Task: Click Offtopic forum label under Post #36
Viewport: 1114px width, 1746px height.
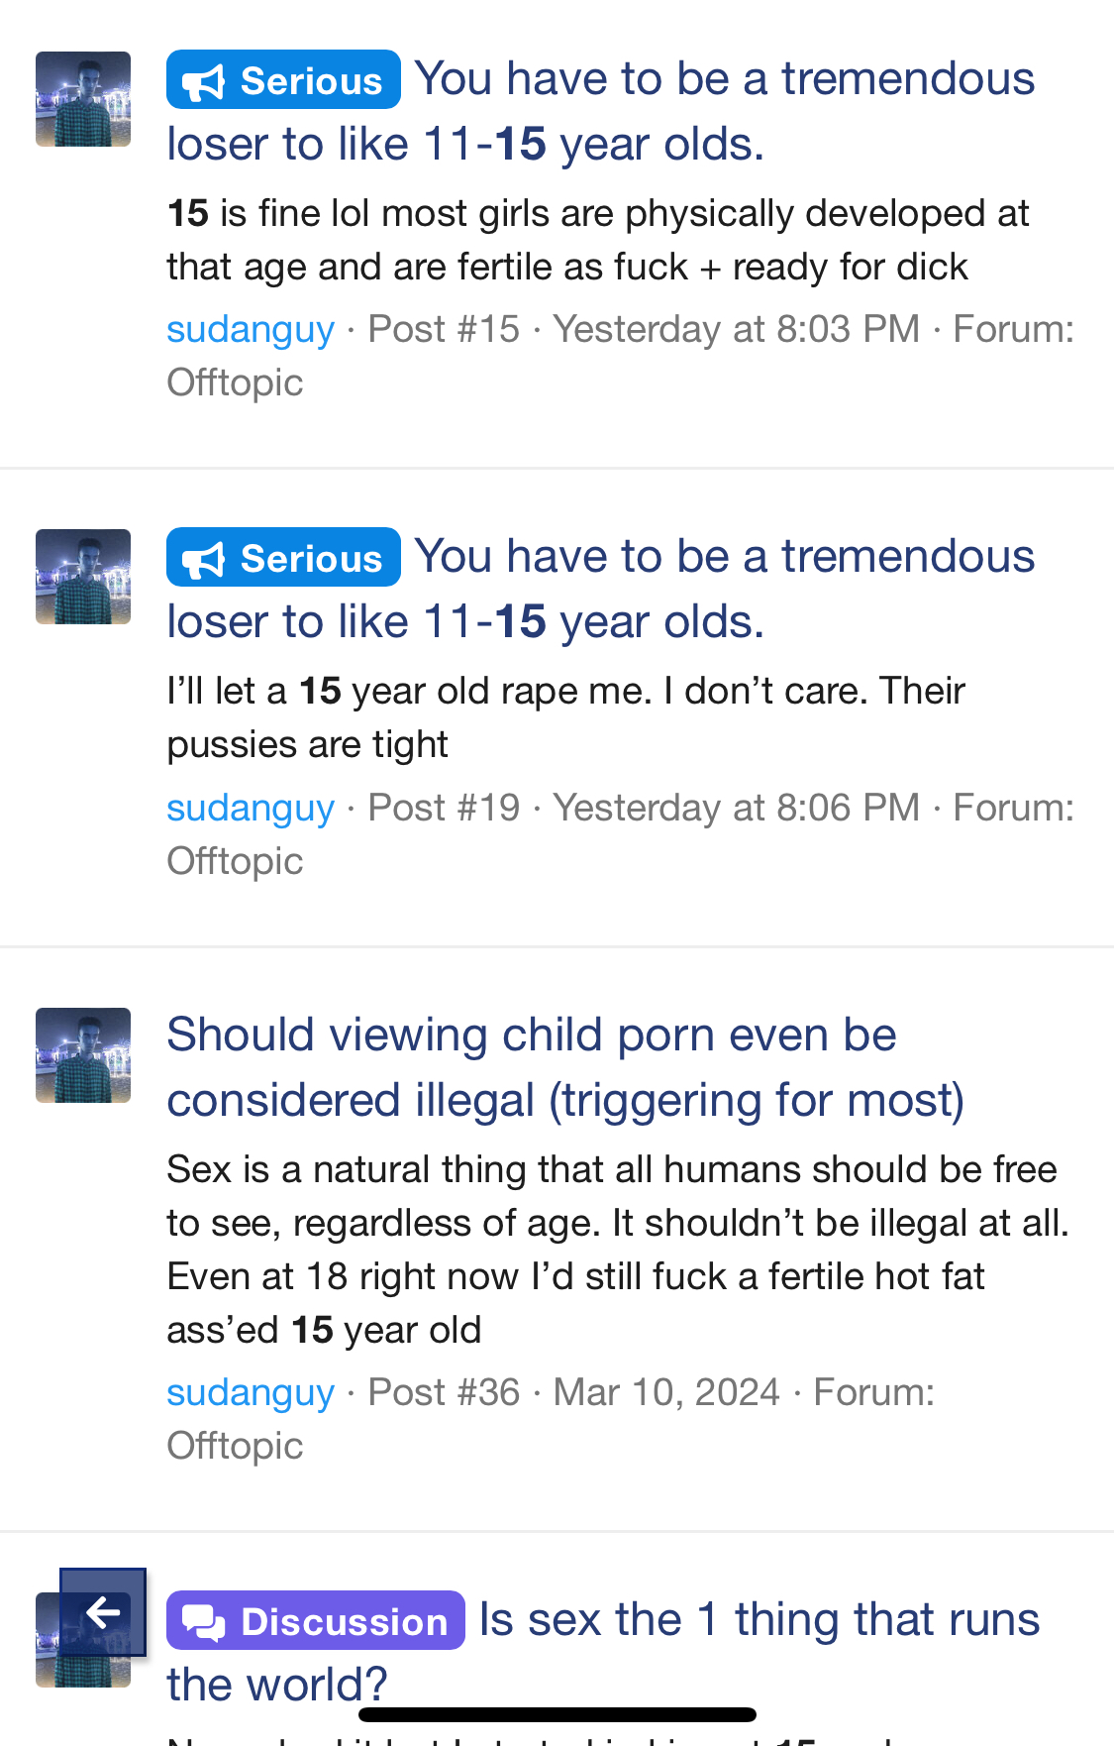Action: click(235, 1446)
